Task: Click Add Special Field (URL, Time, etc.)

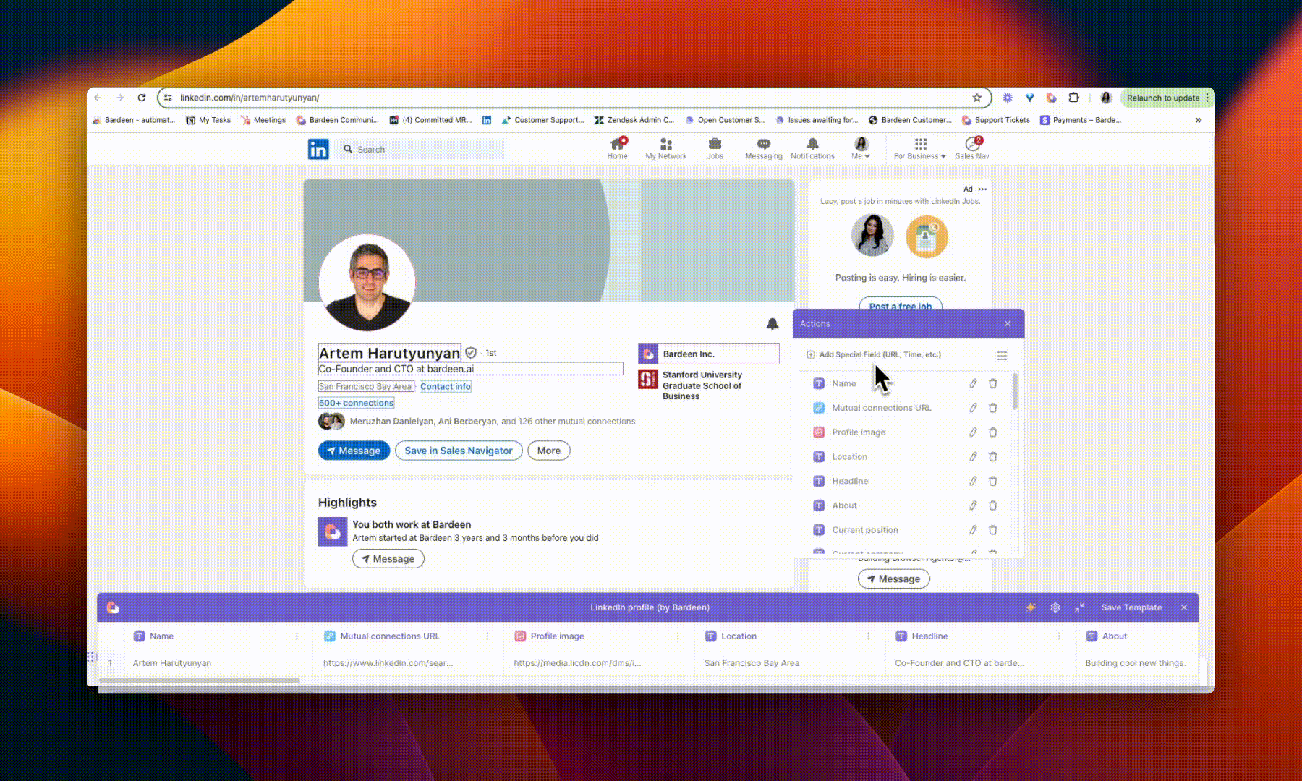Action: pyautogui.click(x=874, y=354)
